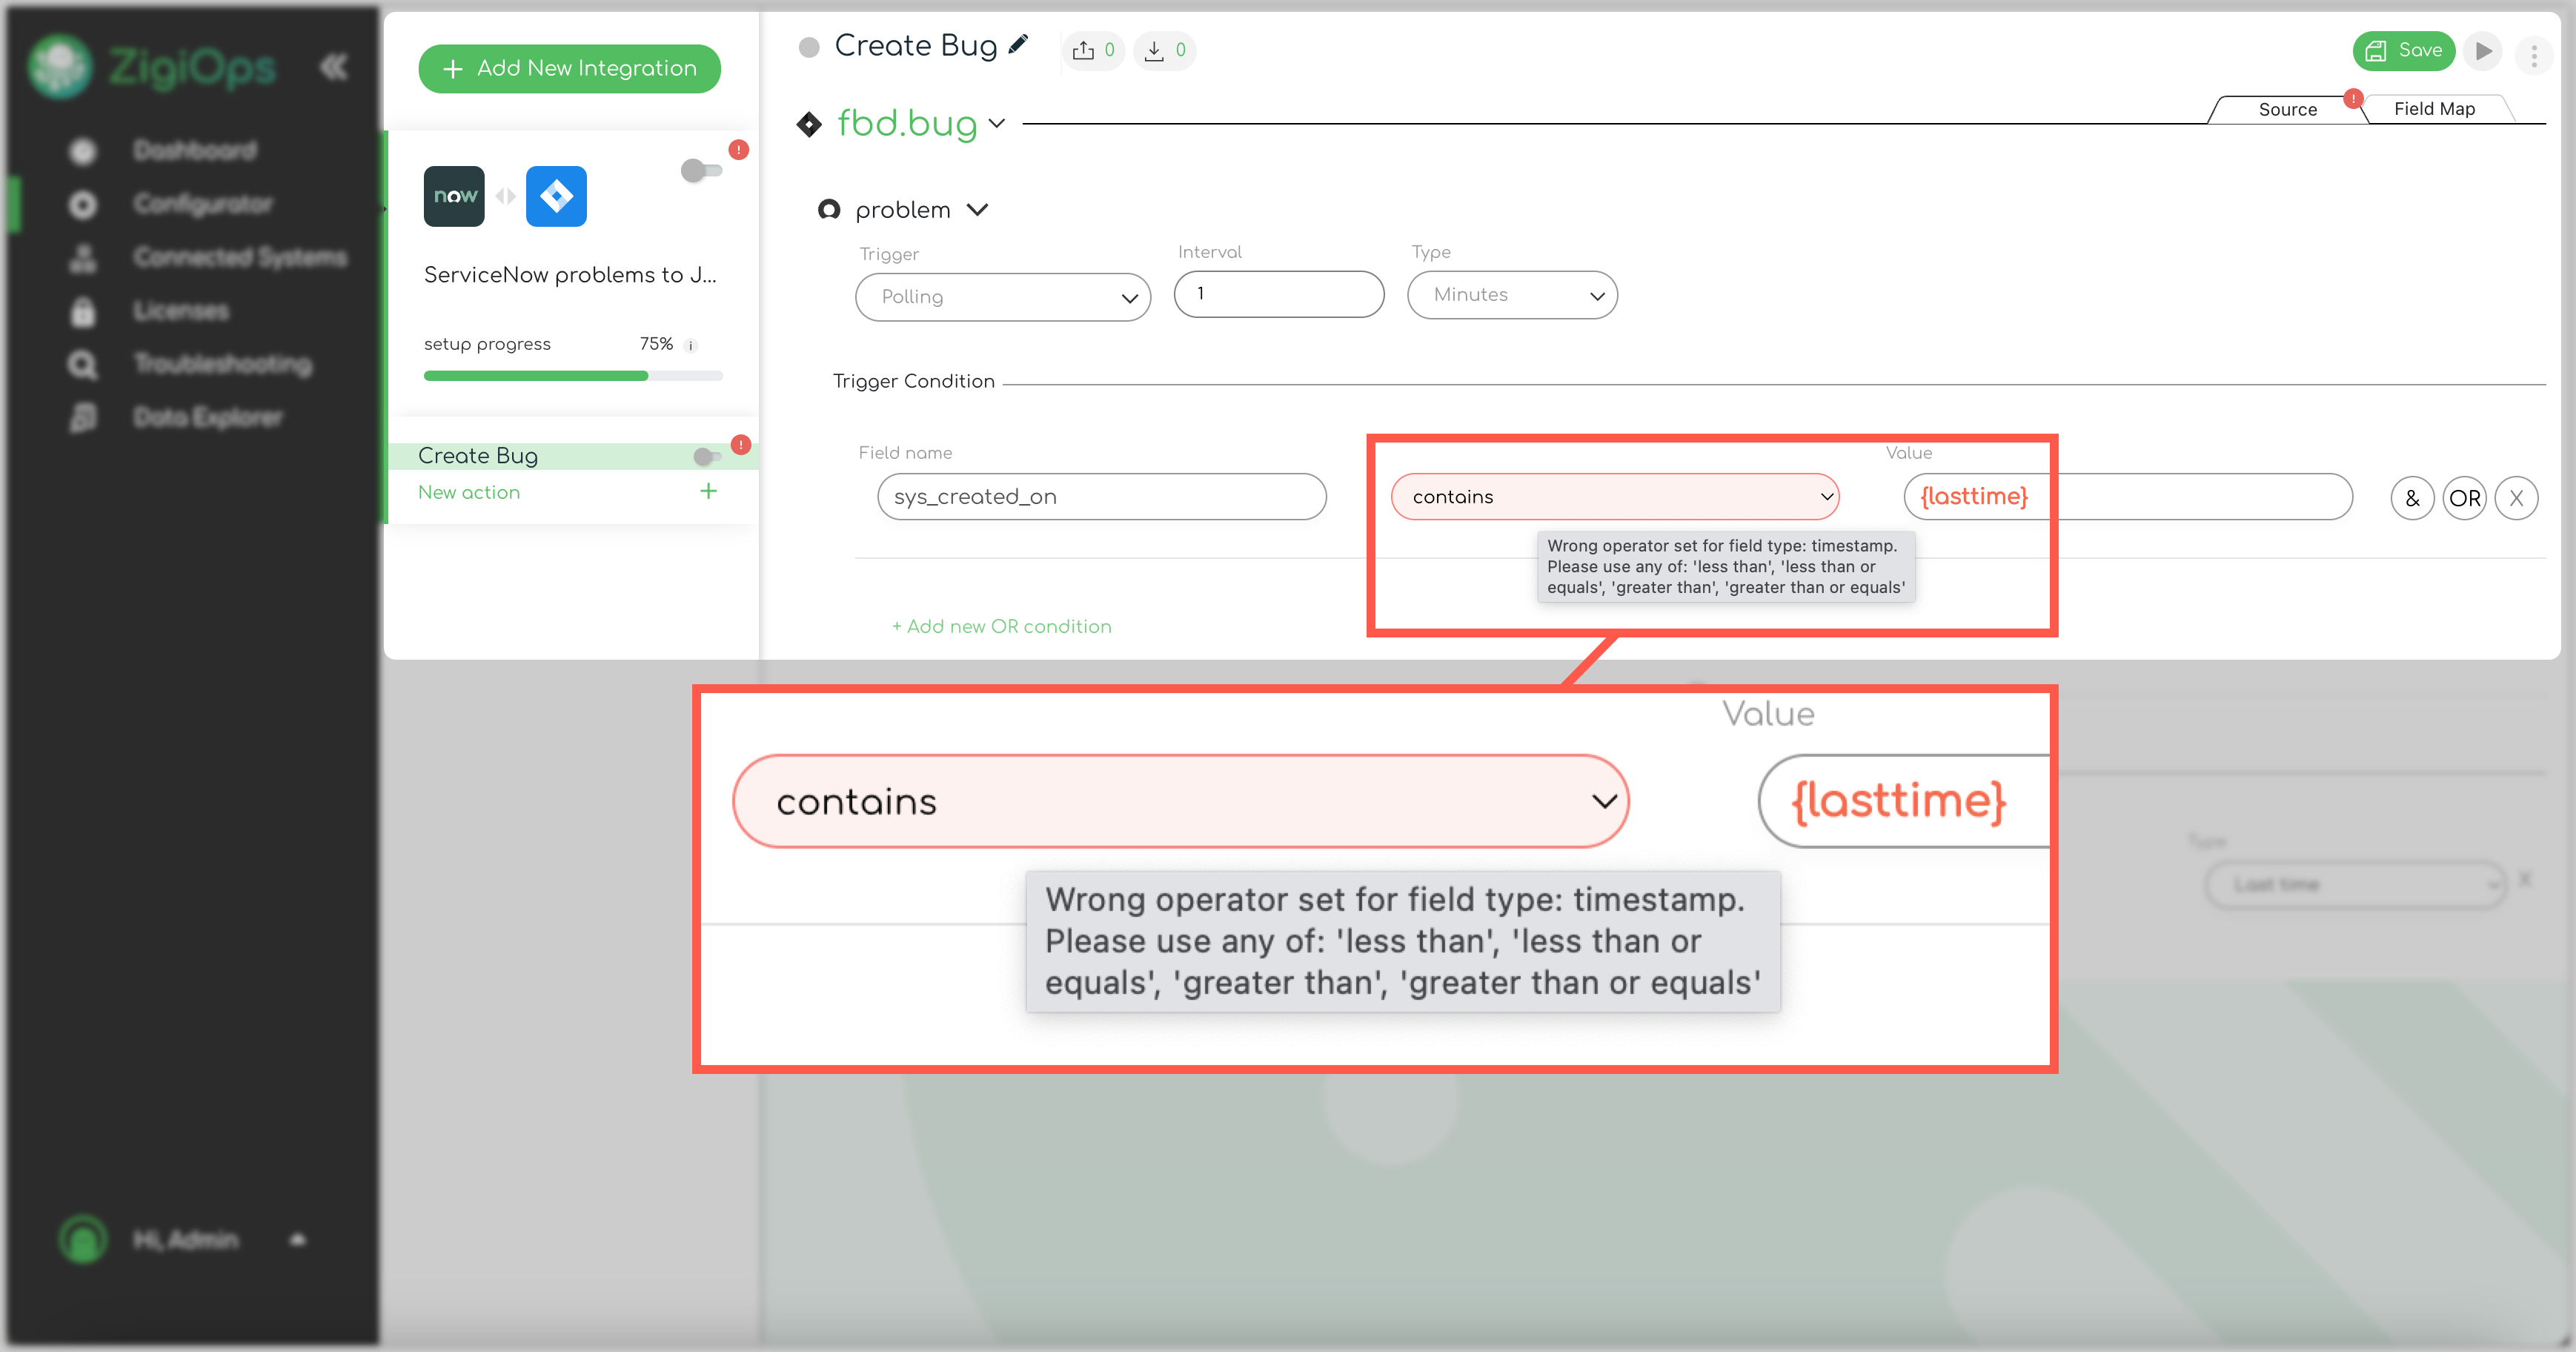Click the plus icon beside New action

(708, 491)
